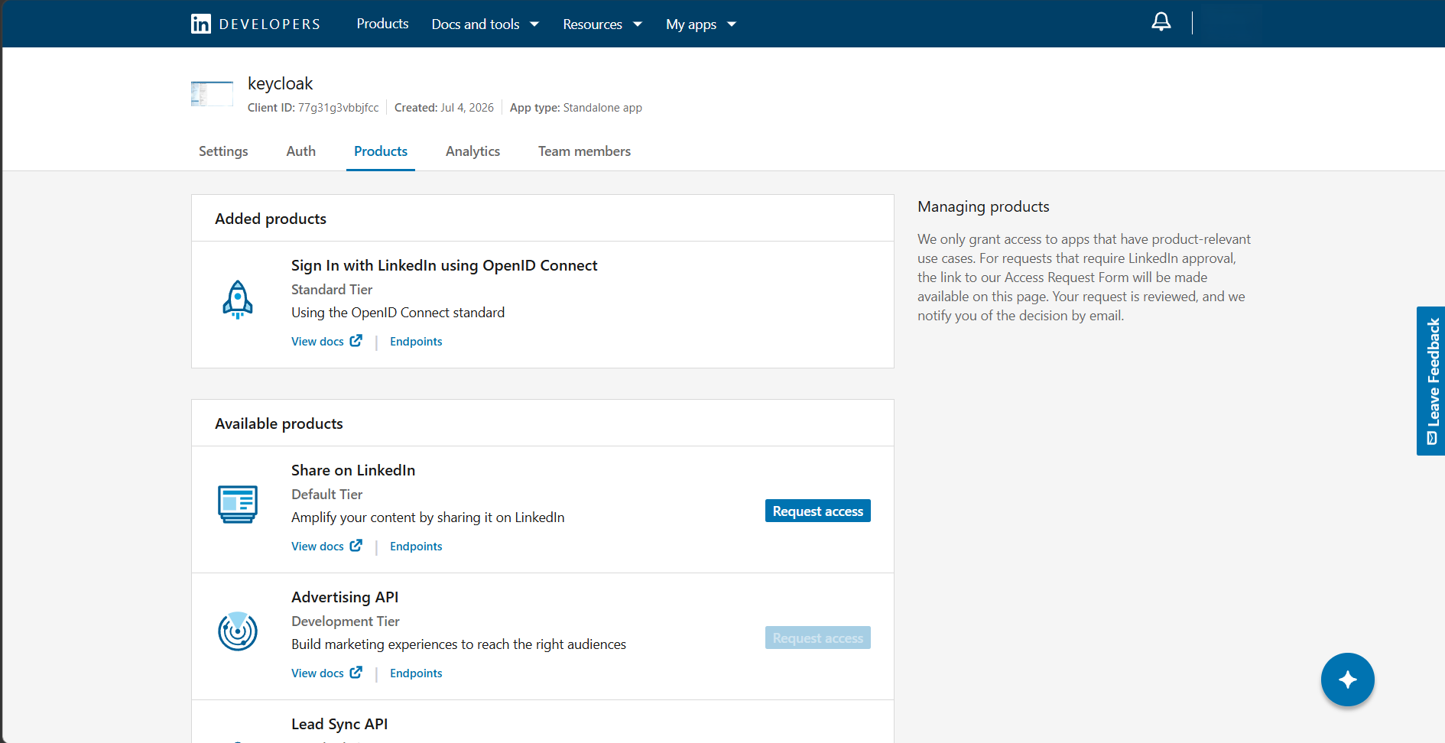Screen dimensions: 1445x743
Task: Select the Products app tab
Action: point(381,151)
